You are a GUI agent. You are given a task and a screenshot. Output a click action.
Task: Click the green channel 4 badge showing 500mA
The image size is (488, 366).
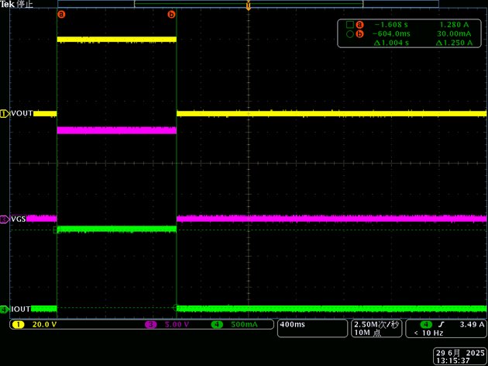[x=217, y=325]
